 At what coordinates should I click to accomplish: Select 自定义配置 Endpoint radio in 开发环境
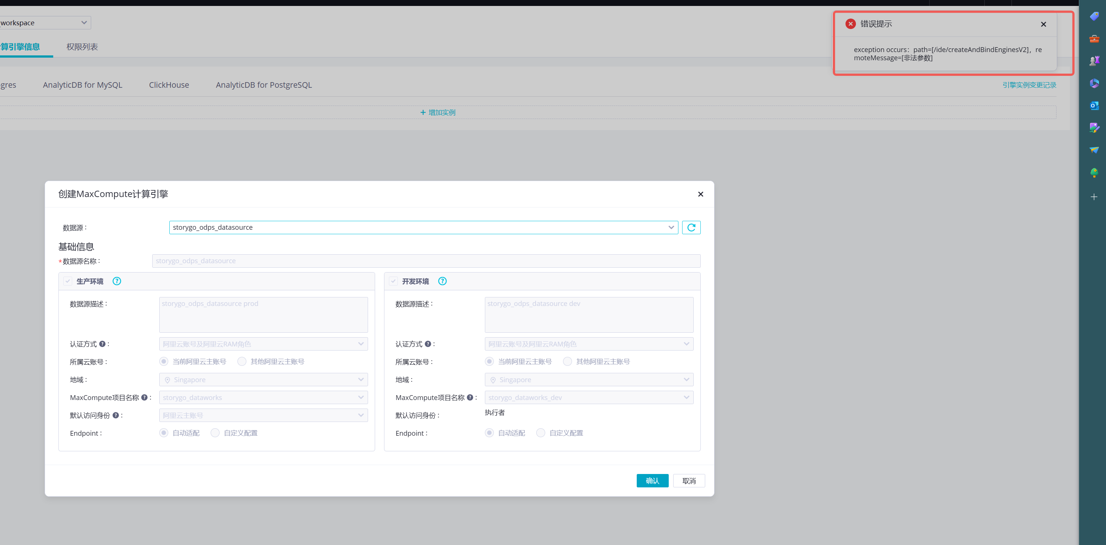(541, 433)
